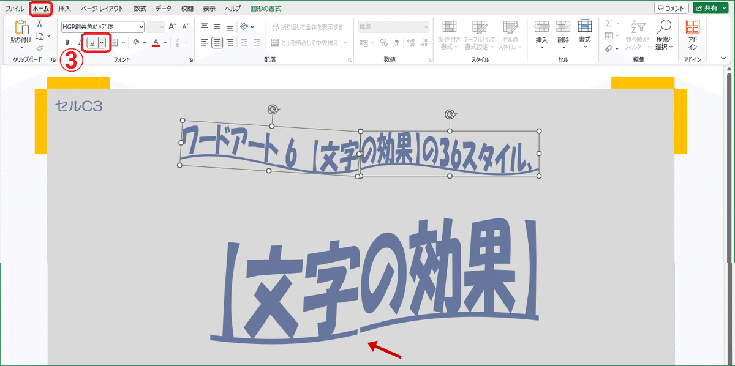Image resolution: width=735 pixels, height=366 pixels.
Task: Increase font size with large A
Action: pos(172,26)
